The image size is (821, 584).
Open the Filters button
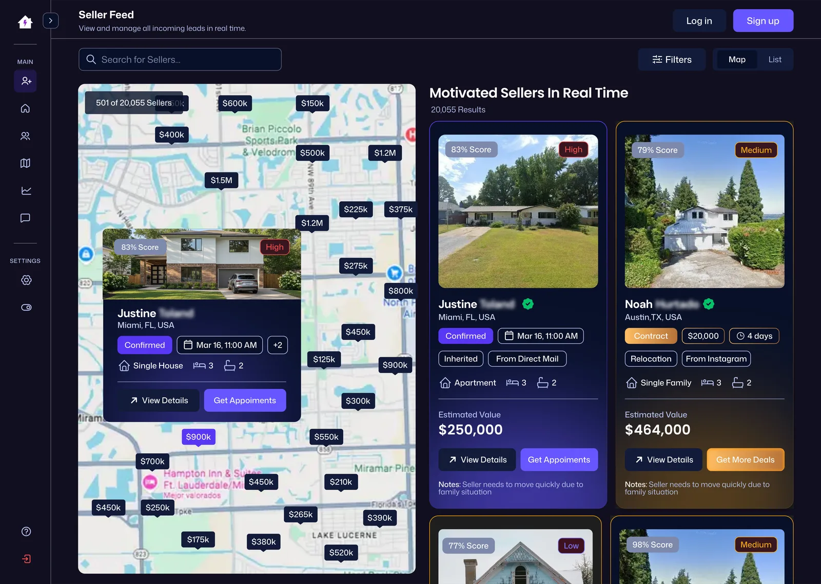672,60
